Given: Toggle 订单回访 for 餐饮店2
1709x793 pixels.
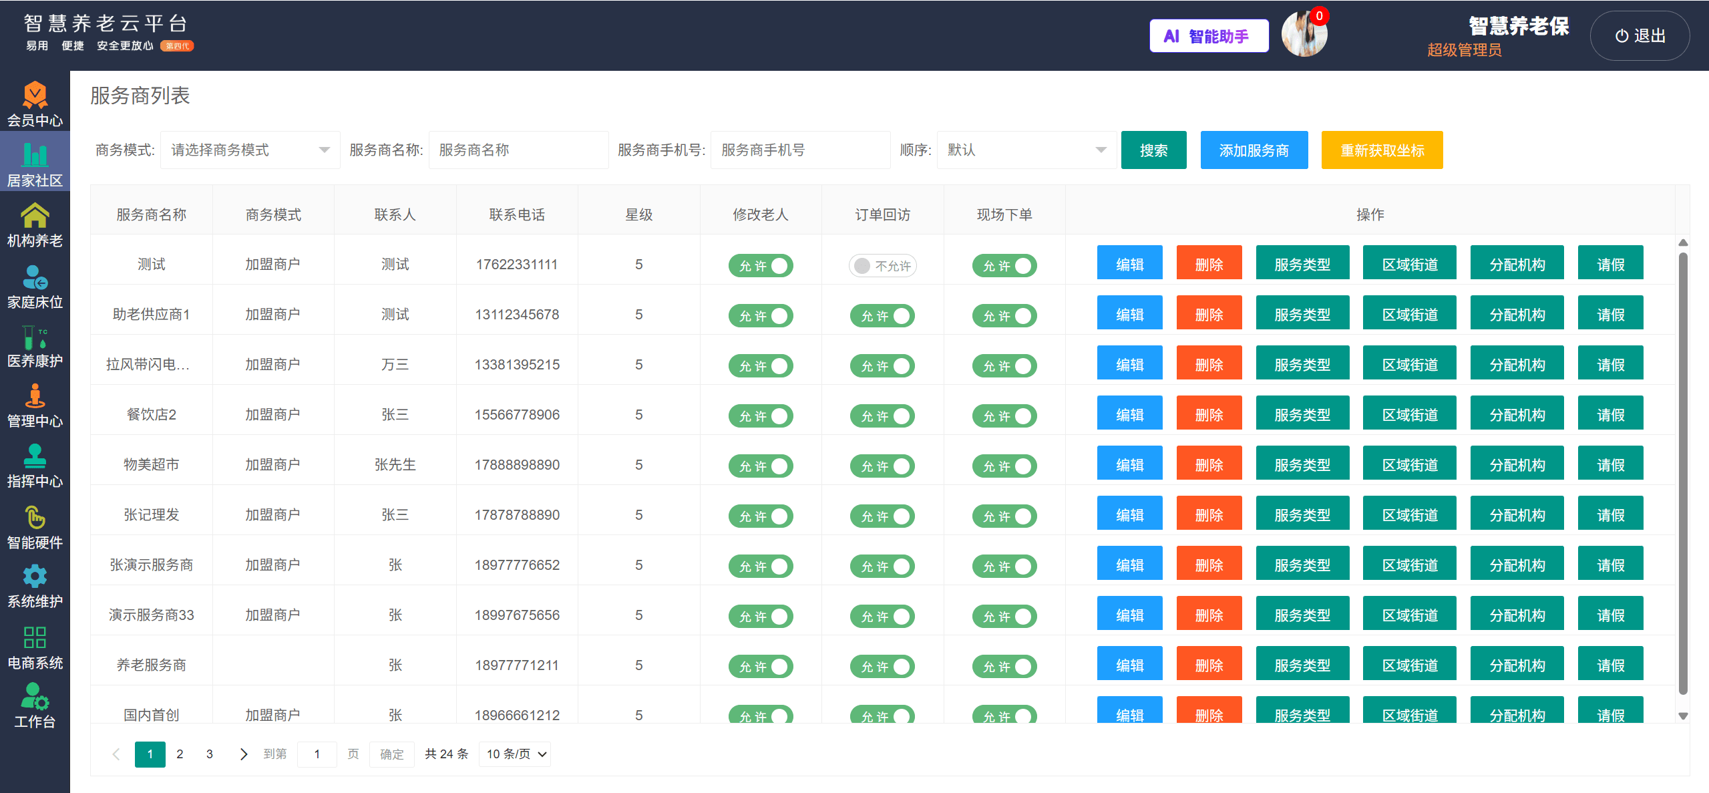Looking at the screenshot, I should pos(882,416).
